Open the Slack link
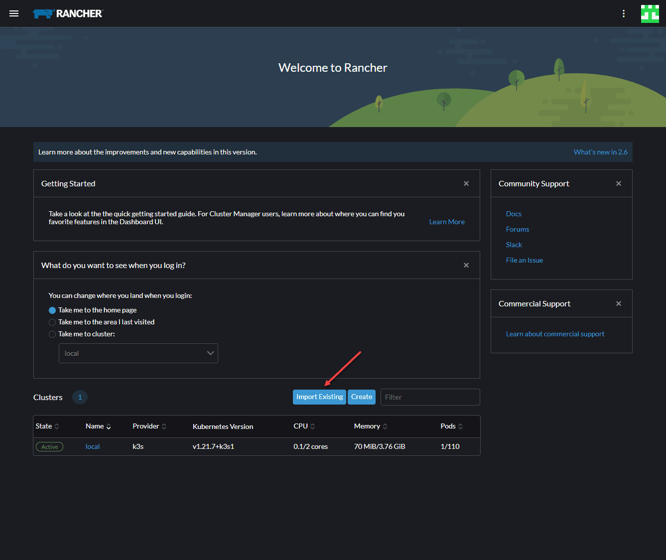 [x=514, y=245]
